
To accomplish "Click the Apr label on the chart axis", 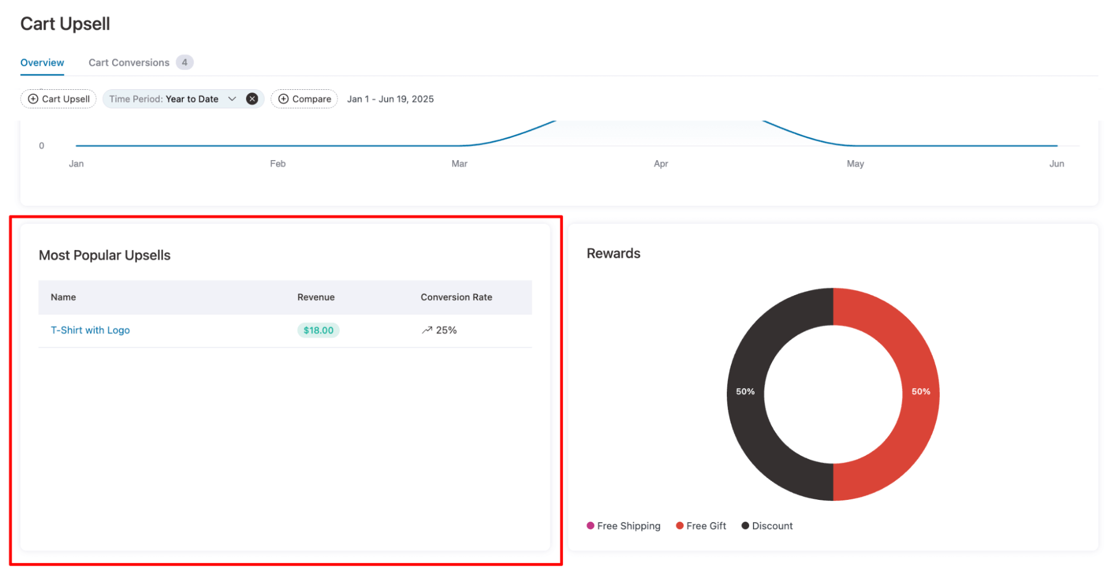I will [x=661, y=163].
